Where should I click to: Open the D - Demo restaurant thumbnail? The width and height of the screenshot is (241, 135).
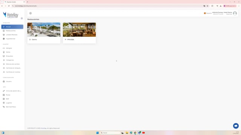[44, 30]
